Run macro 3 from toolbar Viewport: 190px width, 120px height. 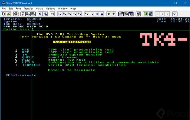(x=70, y=14)
